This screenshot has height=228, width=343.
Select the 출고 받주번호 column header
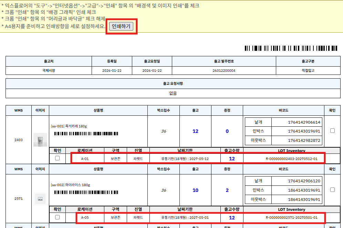[224, 61]
